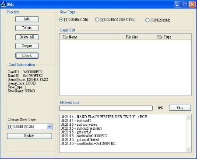Click the log line 'init usb writer'

79,124
